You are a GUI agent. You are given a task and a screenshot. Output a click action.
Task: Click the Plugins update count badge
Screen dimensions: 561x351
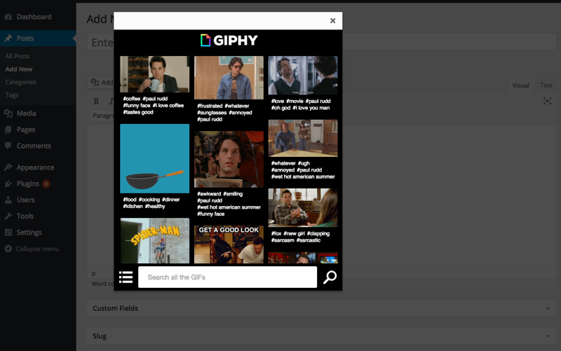(46, 184)
